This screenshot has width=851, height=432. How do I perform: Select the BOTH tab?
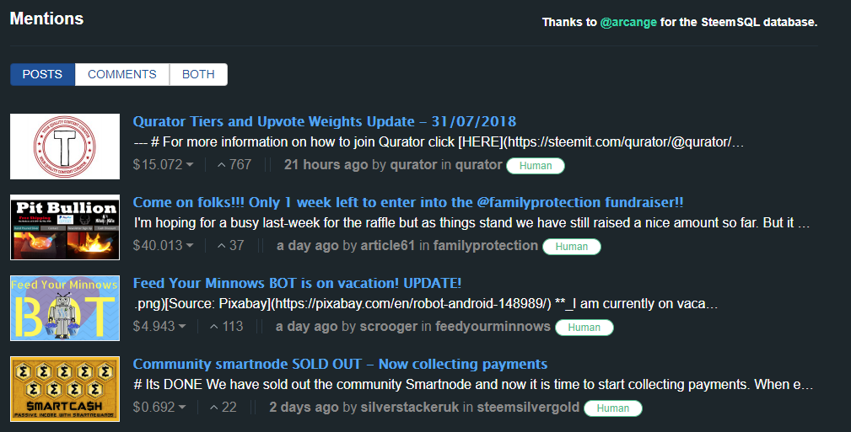(x=198, y=74)
